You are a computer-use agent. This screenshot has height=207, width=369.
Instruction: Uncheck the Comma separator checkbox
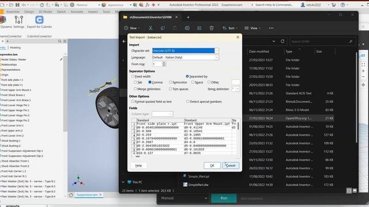(150, 82)
